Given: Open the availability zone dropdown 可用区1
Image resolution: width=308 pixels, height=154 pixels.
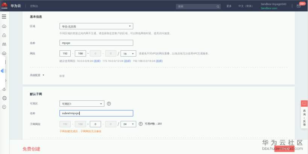Looking at the screenshot, I should [x=82, y=104].
